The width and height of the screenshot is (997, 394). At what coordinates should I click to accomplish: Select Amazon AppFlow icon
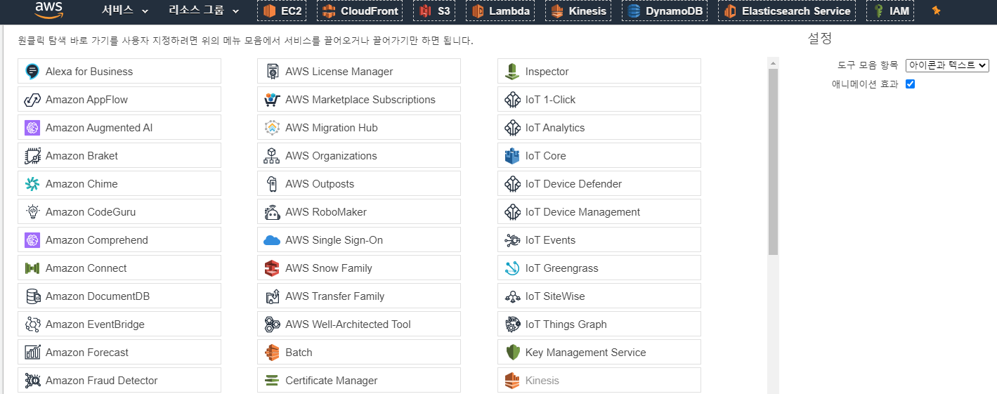pos(32,99)
